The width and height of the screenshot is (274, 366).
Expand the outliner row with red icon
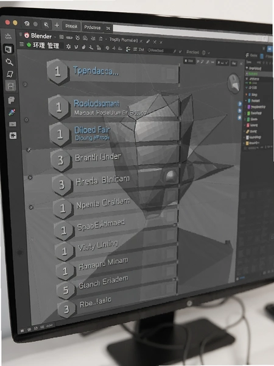coord(245,125)
